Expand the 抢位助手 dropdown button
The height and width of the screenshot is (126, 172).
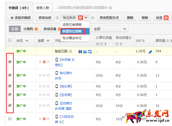click(x=75, y=18)
